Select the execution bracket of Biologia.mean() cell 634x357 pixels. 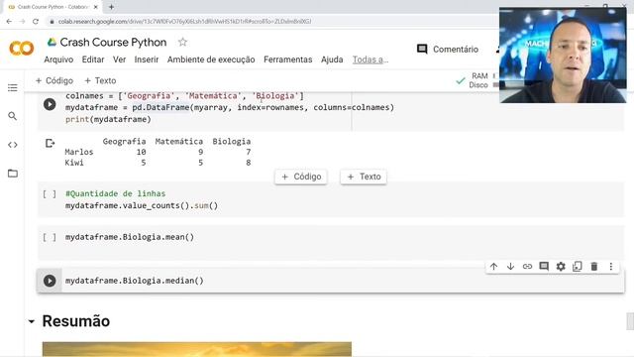point(50,237)
